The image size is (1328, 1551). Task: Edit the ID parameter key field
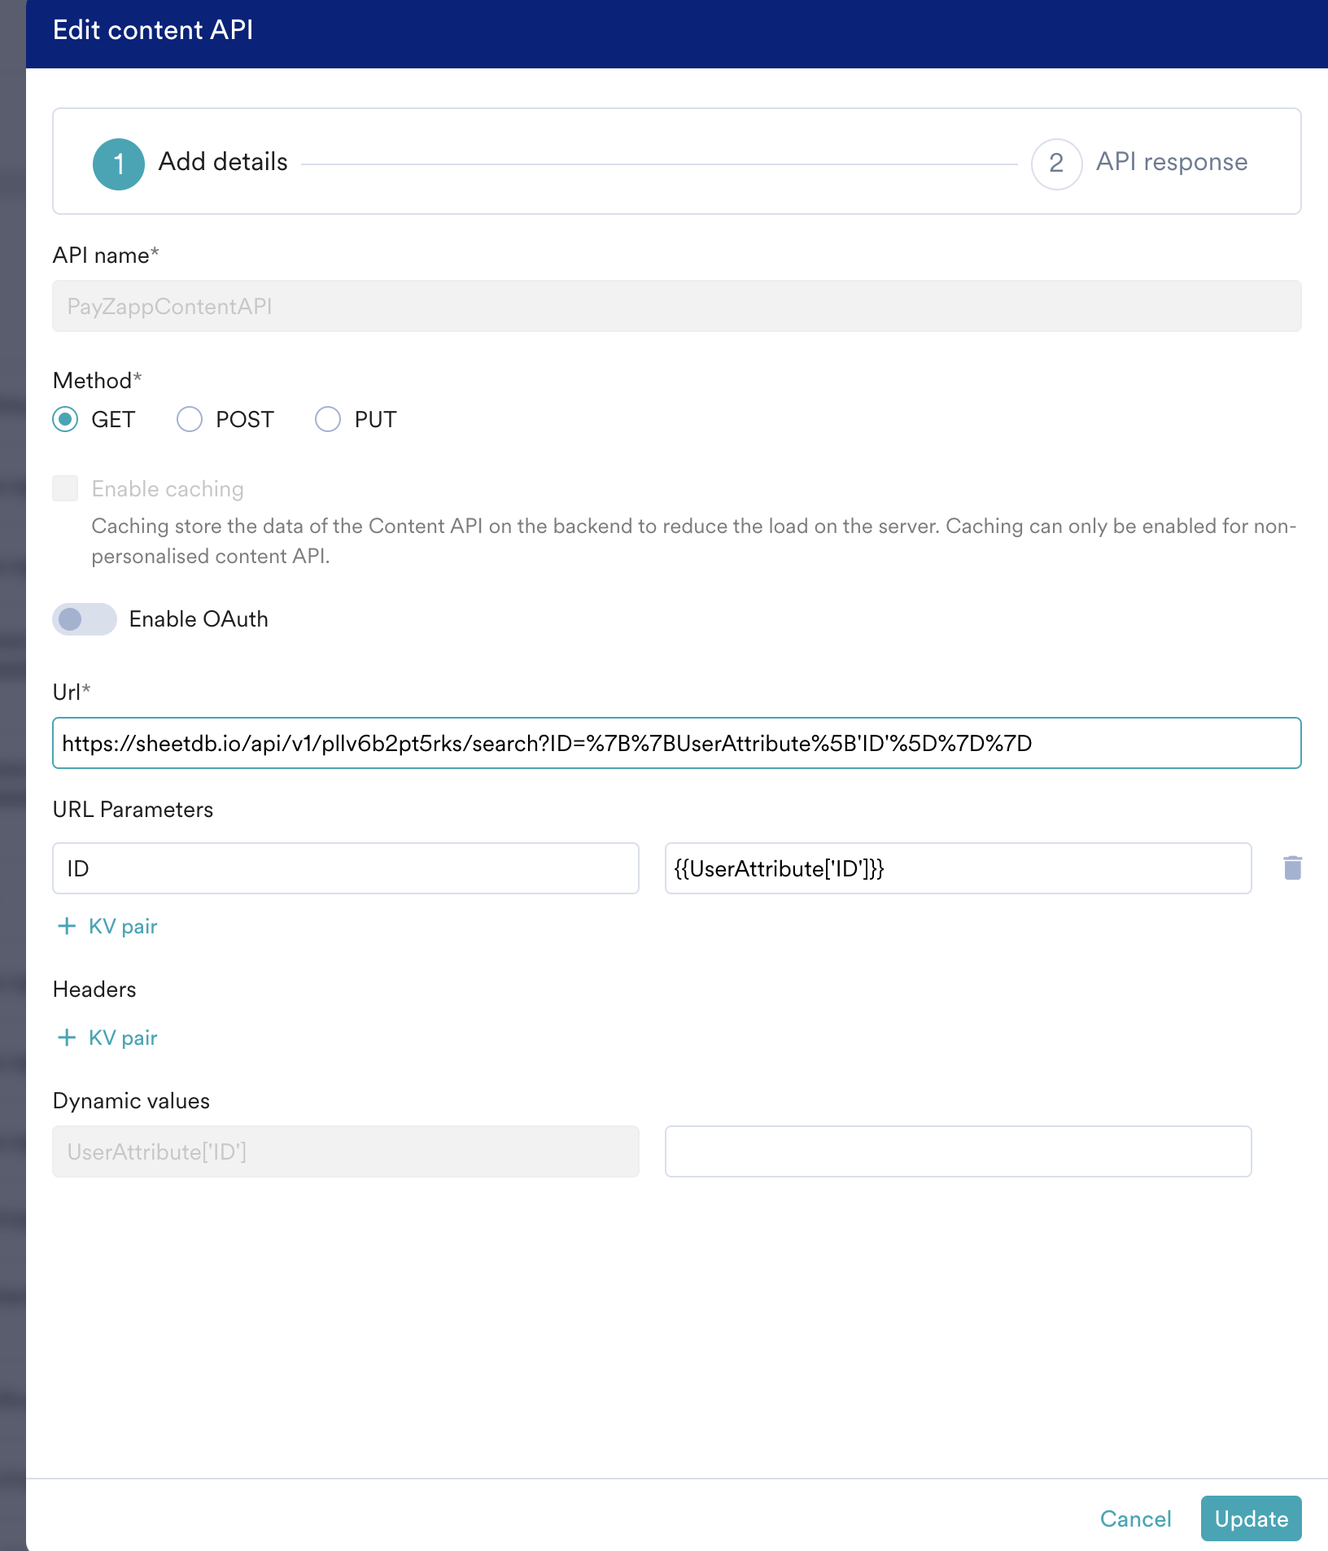pos(345,868)
